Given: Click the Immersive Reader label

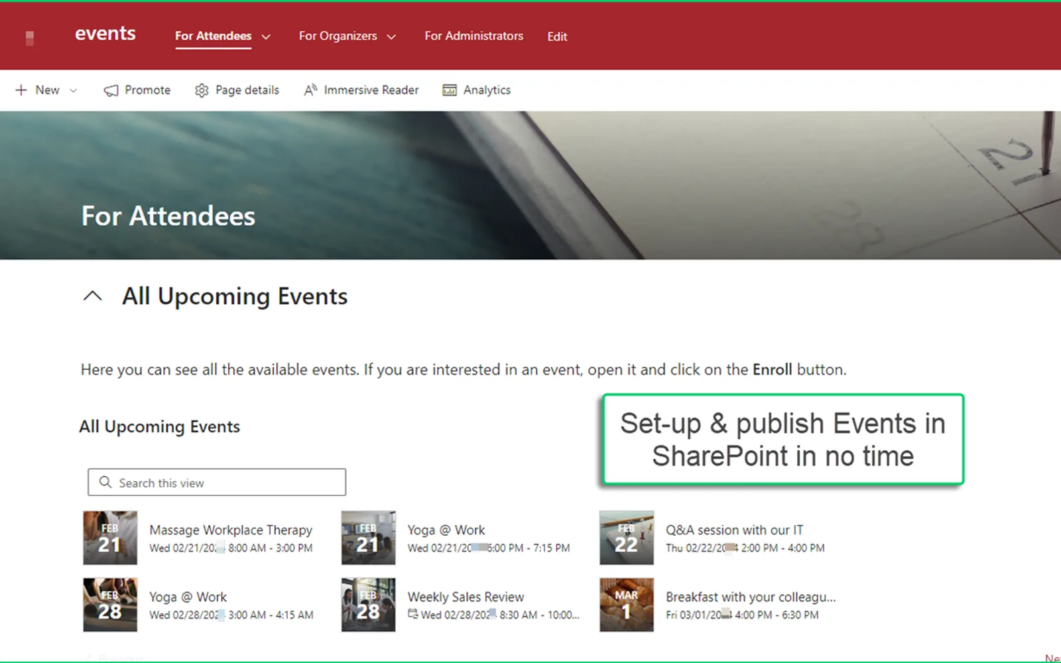Looking at the screenshot, I should coord(371,90).
